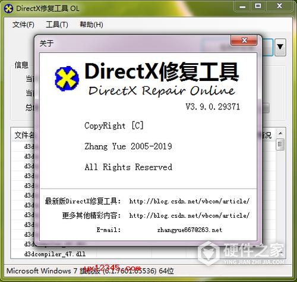The height and width of the screenshot is (282, 297).
Task: Maximize the DirectX修复工具 OL window
Action: [258, 7]
